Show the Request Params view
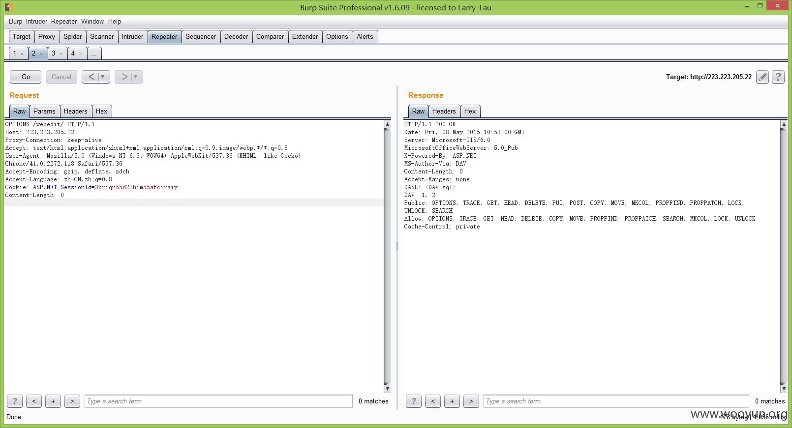Viewport: 792px width, 428px height. (x=44, y=111)
